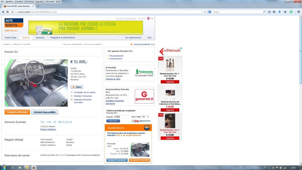The image size is (302, 170).
Task: Click the Contatta offerente button
Action: coord(17,112)
